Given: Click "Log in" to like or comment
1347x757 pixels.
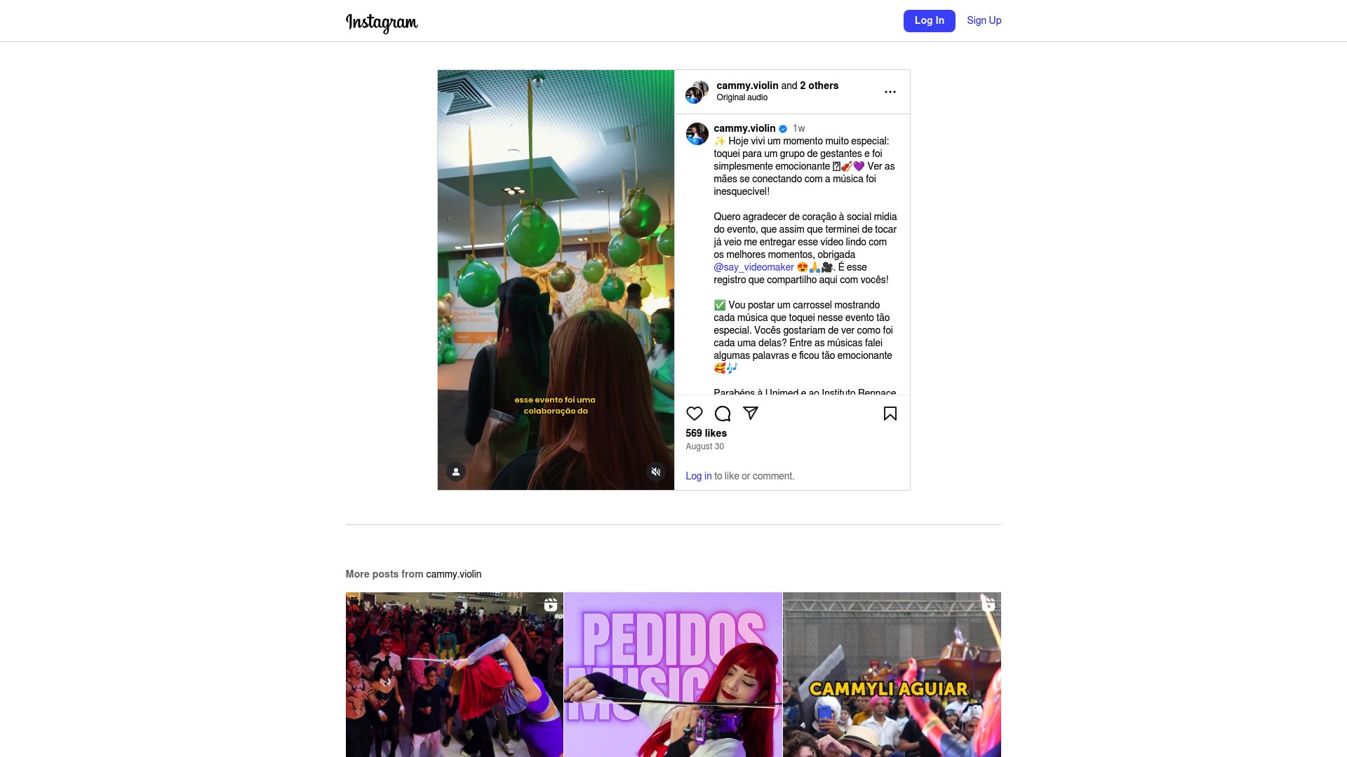Looking at the screenshot, I should click(698, 476).
